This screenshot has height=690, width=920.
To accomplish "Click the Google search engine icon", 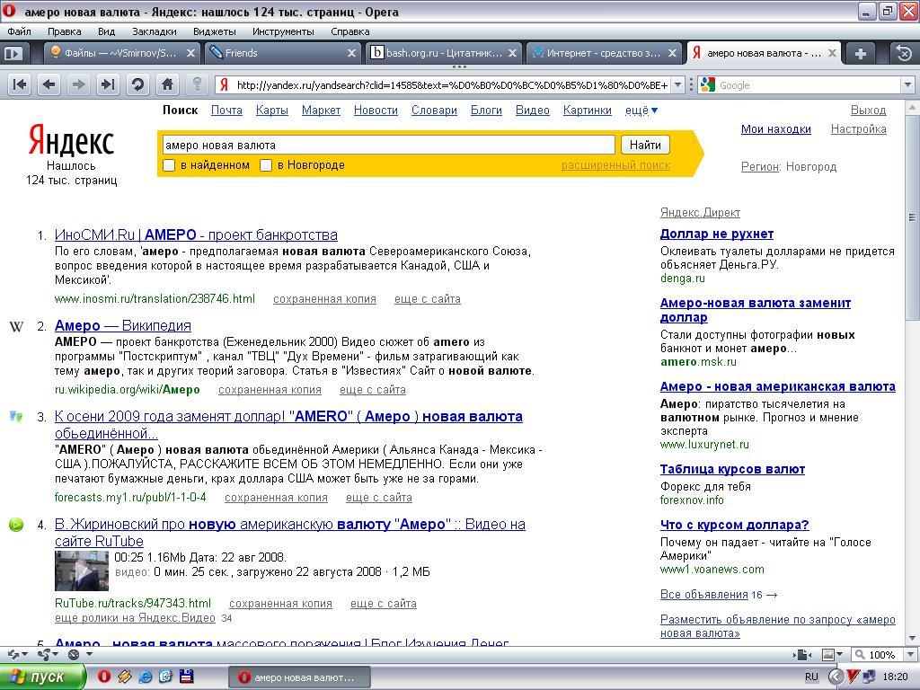I will click(708, 85).
